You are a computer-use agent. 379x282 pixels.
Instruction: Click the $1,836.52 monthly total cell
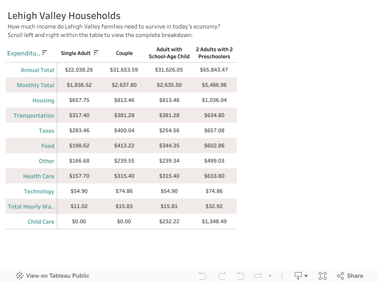coord(79,85)
